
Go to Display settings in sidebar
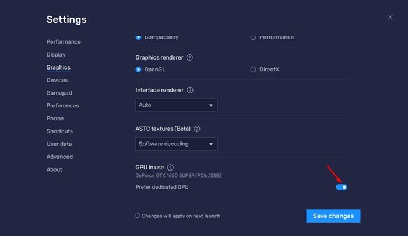point(56,55)
